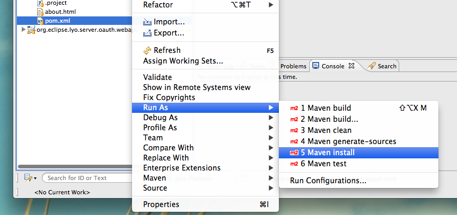Open the search filter dropdown icon

tap(30, 178)
